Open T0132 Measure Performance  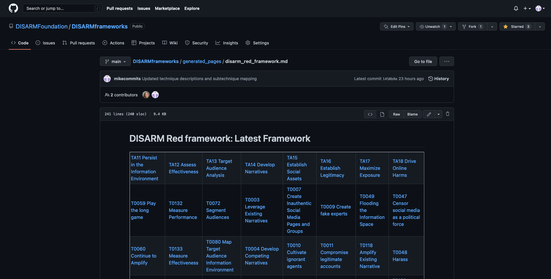(183, 210)
